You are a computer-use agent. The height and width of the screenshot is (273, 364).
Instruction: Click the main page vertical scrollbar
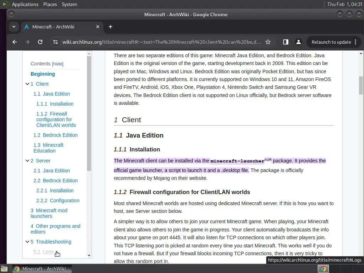pos(361,85)
